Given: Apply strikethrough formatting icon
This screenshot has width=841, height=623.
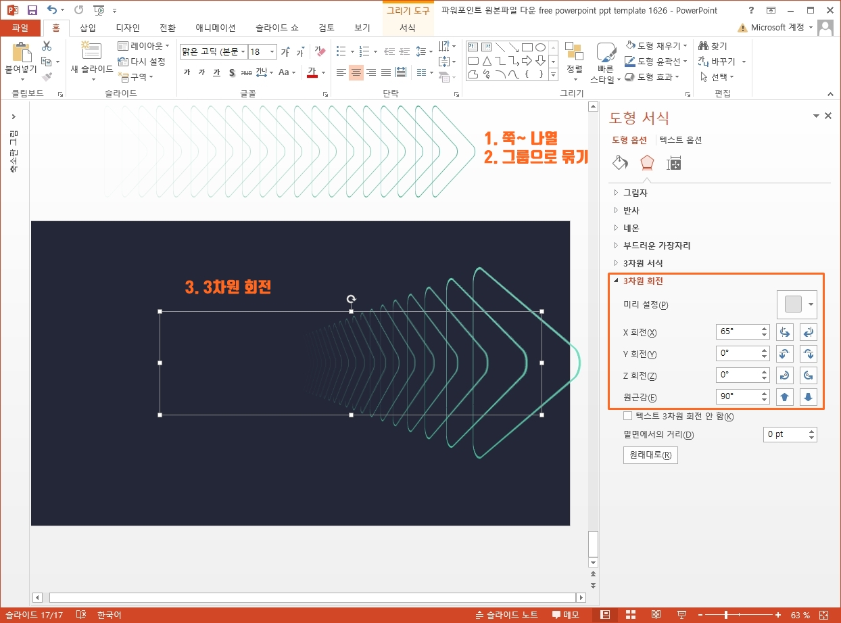Looking at the screenshot, I should (x=246, y=72).
